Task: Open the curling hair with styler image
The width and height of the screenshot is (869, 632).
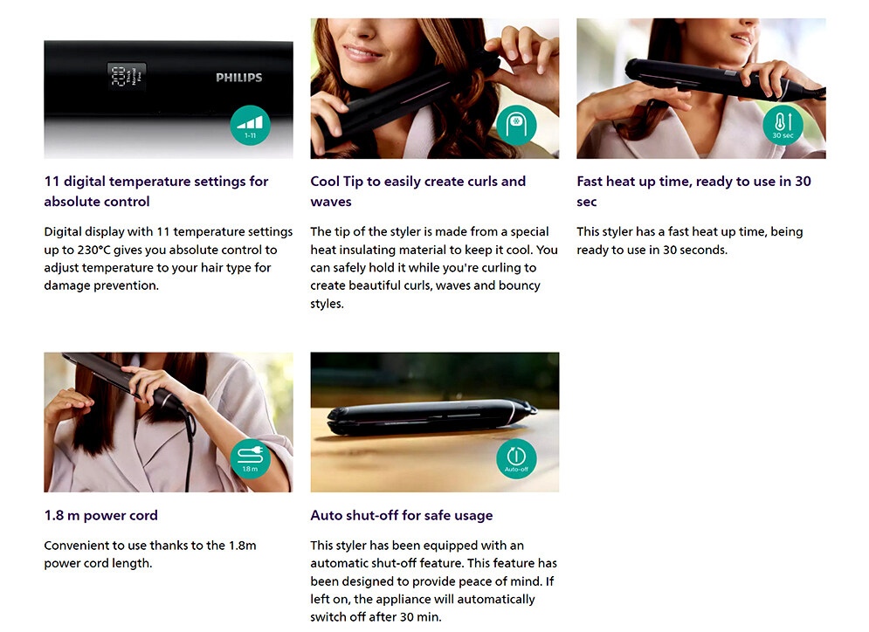Action: pyautogui.click(x=435, y=89)
